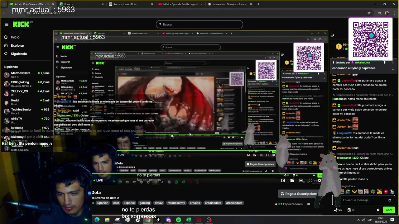
Task: Click the share icon beside Espectadores
Action: point(308,204)
